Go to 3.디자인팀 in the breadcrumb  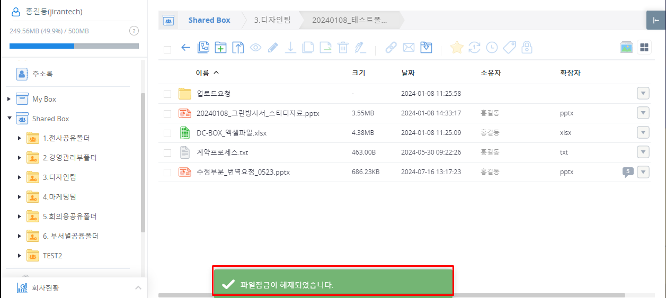tap(272, 20)
